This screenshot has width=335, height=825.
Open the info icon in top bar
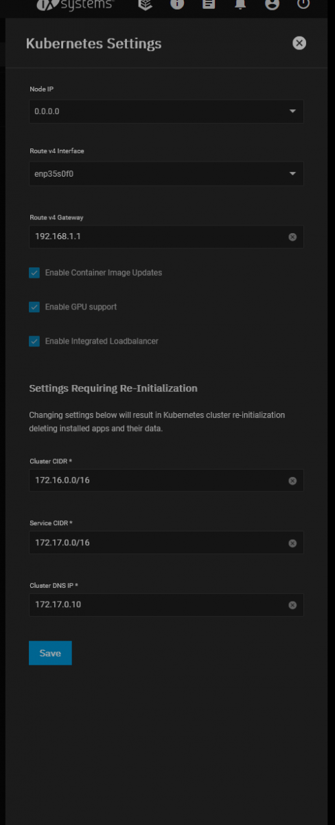coord(177,3)
